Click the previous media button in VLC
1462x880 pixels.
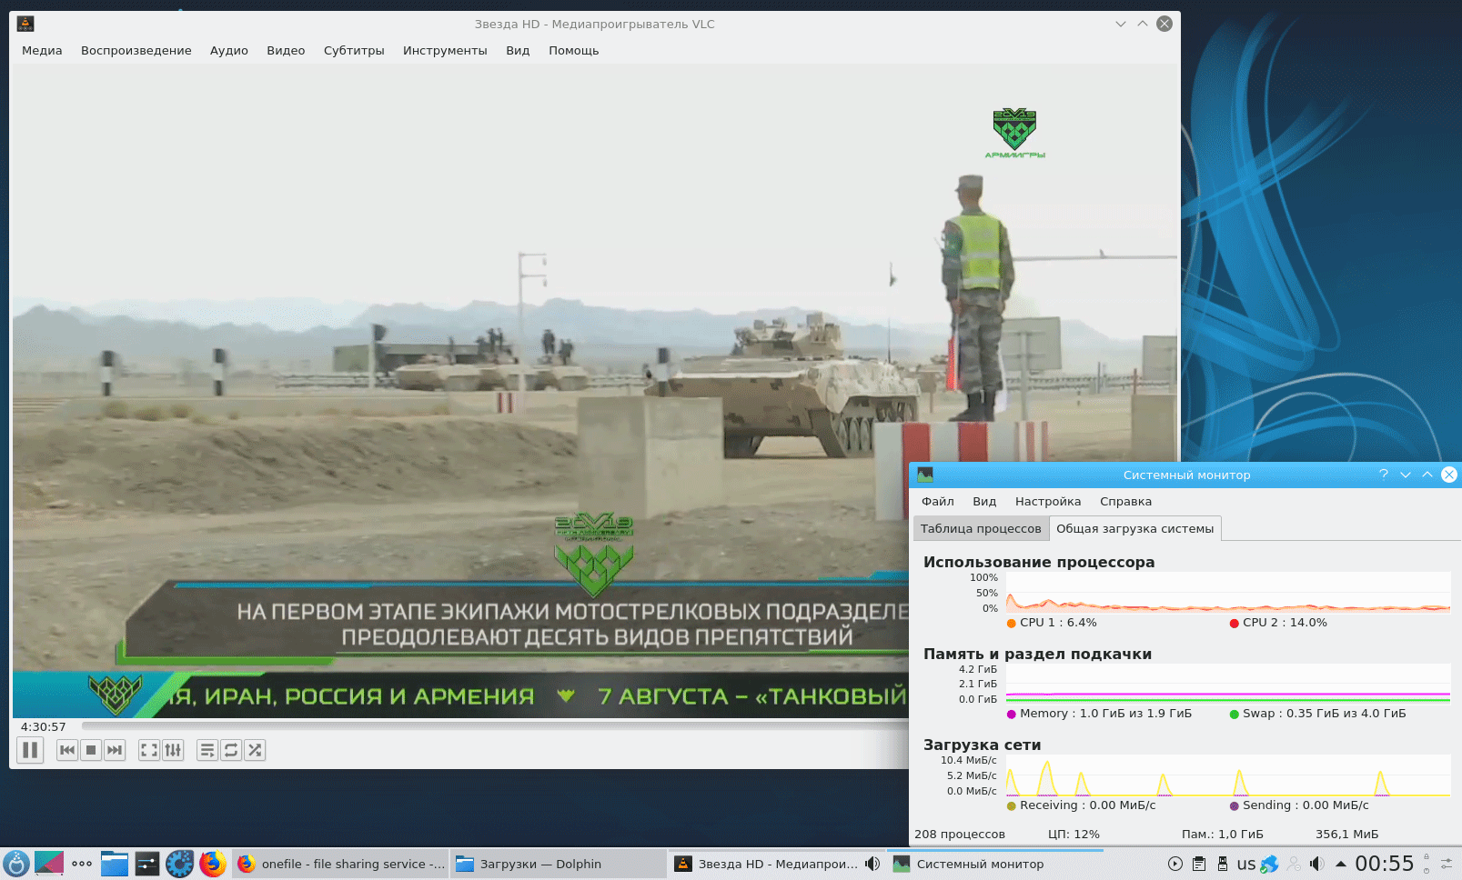[x=67, y=750]
